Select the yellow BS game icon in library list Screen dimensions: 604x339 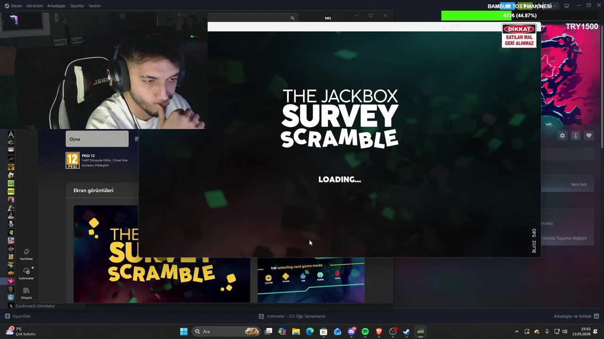click(11, 192)
